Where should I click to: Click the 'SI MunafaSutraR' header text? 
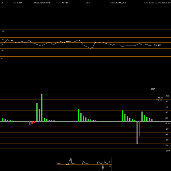click(x=42, y=3)
